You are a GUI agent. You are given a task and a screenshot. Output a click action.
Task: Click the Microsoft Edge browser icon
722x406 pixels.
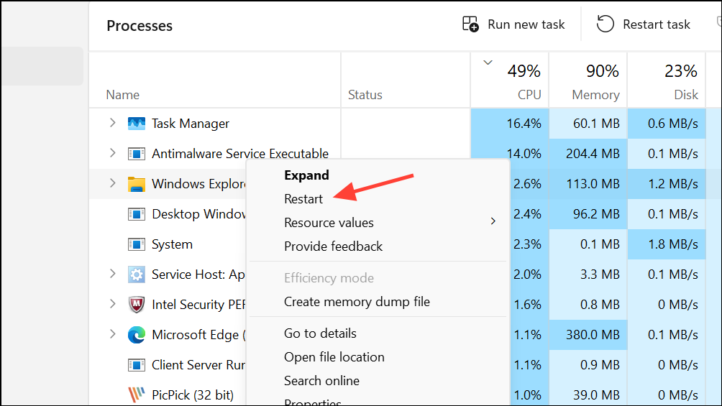click(x=137, y=335)
